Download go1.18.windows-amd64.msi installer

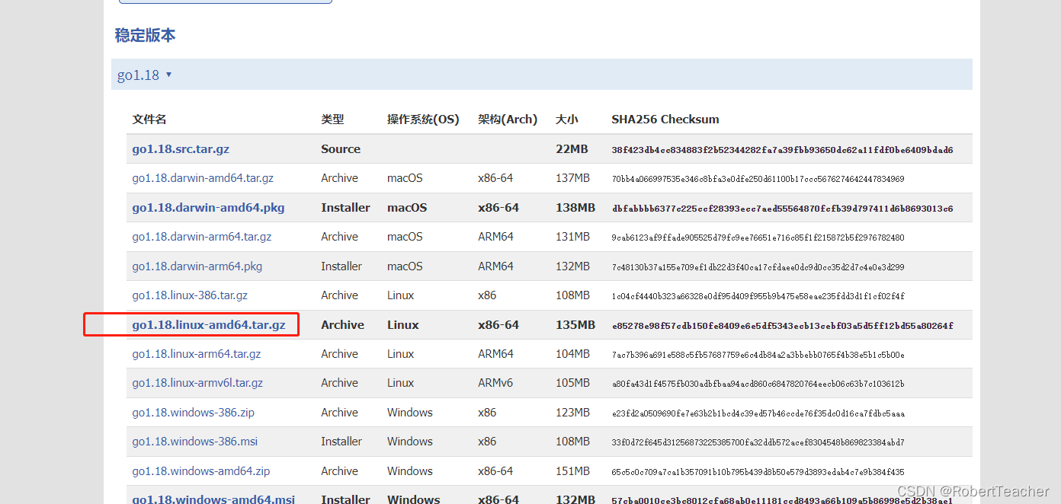[213, 499]
